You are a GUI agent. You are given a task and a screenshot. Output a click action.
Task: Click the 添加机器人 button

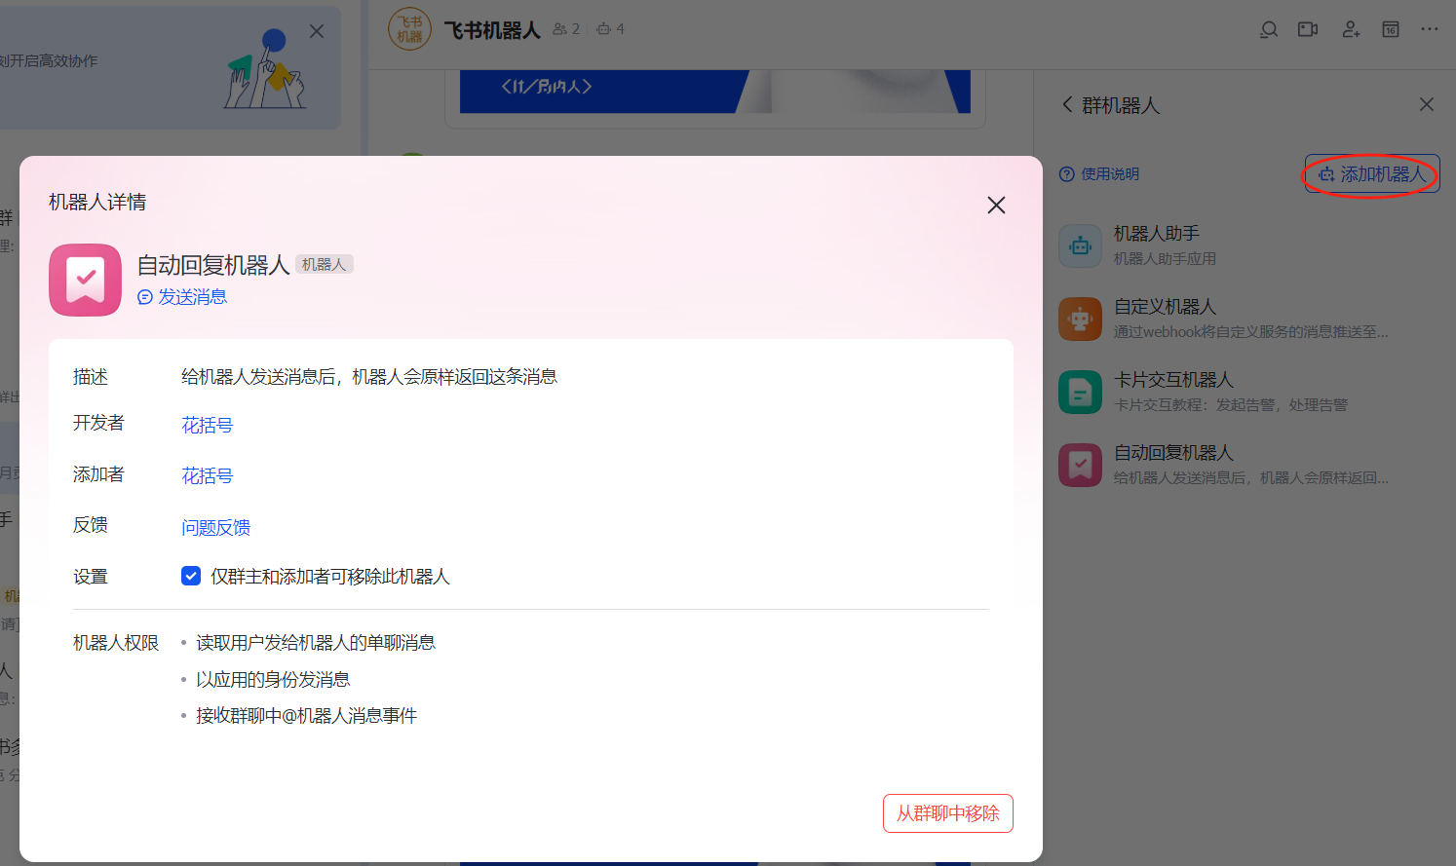[1372, 174]
